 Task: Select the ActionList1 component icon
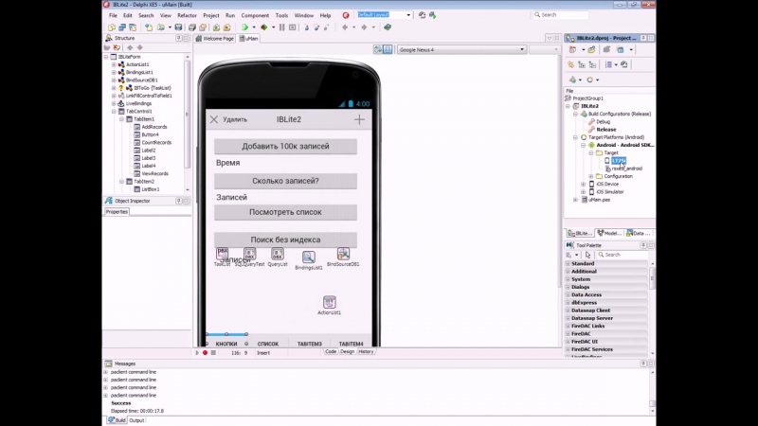click(329, 302)
